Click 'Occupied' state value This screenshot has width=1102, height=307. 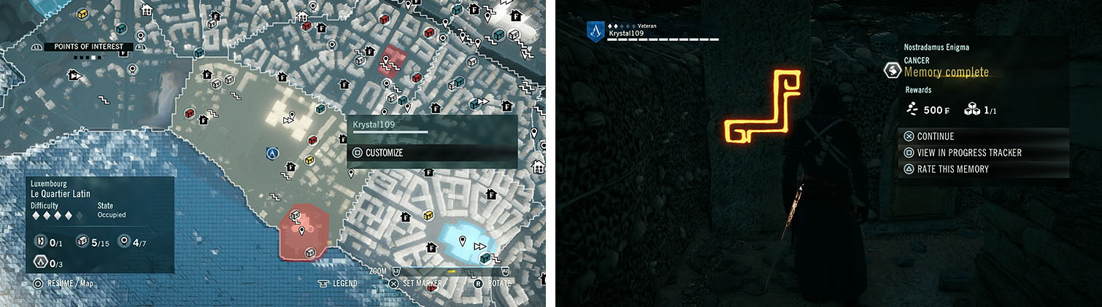point(112,215)
